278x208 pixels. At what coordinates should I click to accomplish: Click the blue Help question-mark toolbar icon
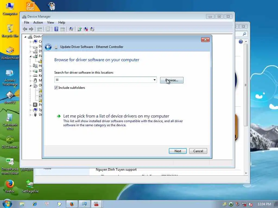tap(56, 29)
